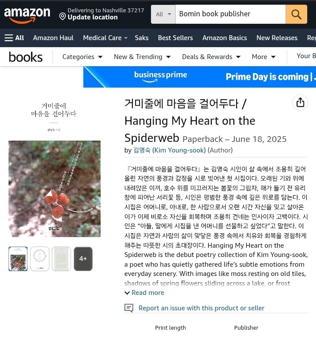This screenshot has width=316, height=339.
Task: Click the orange search magnifier button
Action: 296,14
